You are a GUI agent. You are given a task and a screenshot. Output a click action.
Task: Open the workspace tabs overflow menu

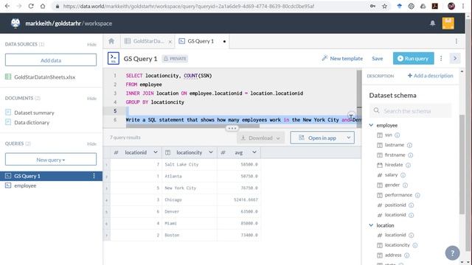click(457, 41)
